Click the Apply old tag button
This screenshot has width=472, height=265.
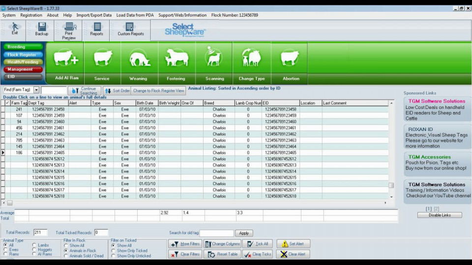[244, 233]
